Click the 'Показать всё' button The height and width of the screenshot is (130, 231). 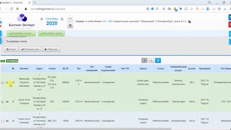coord(30,49)
